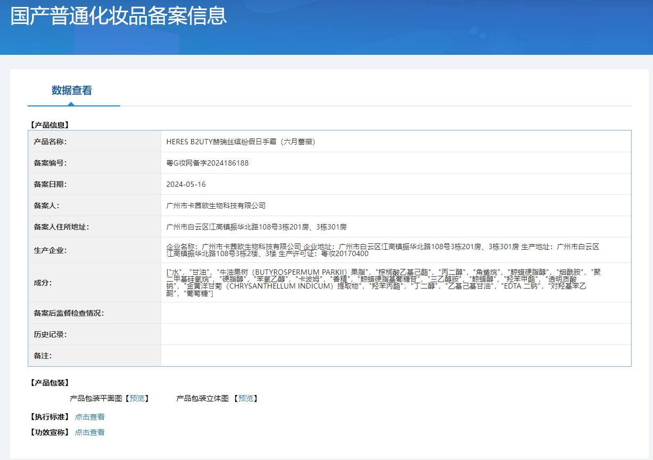Open 点击查看 link beside 执行标准
The width and height of the screenshot is (653, 460).
click(89, 417)
